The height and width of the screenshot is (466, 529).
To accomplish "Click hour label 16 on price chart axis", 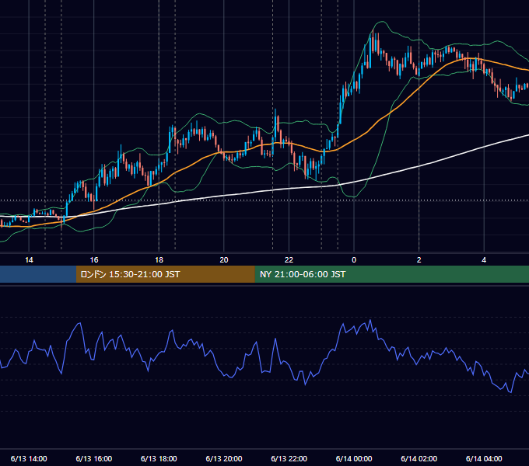I will click(x=94, y=260).
